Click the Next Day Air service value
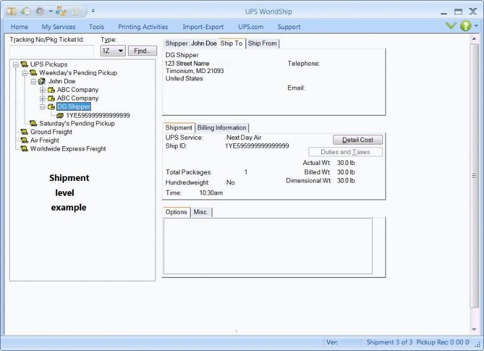Viewport: 484px width, 351px height. coord(244,138)
